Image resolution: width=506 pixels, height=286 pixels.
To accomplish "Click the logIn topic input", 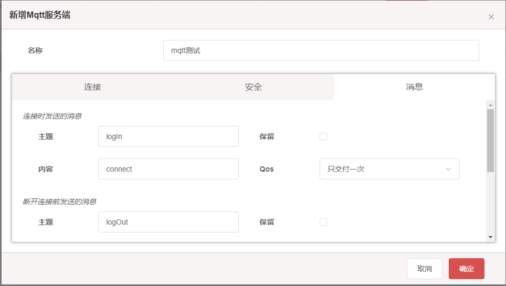I will coord(168,136).
